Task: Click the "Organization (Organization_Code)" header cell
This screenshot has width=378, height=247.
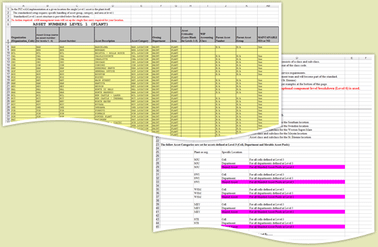Action: coord(23,34)
